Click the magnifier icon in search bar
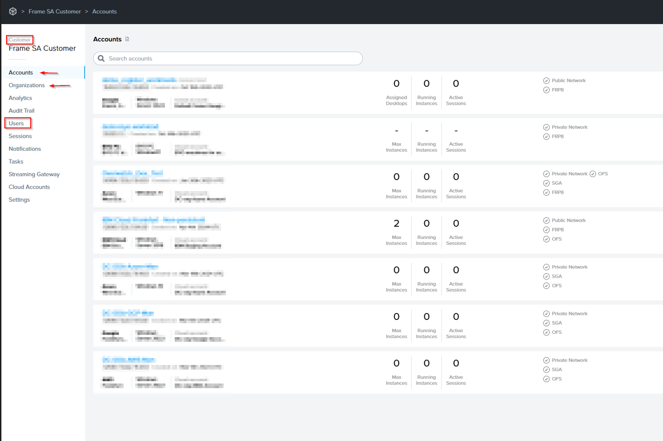 pos(101,58)
